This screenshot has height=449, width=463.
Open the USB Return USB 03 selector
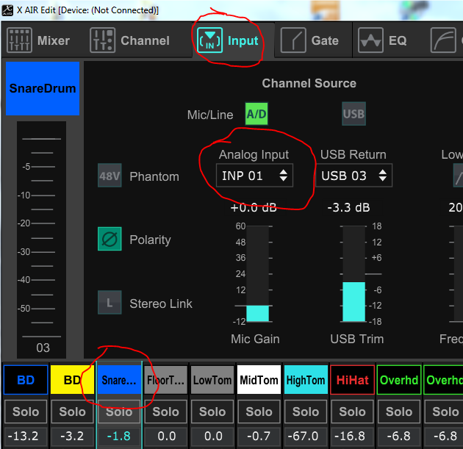coord(353,176)
